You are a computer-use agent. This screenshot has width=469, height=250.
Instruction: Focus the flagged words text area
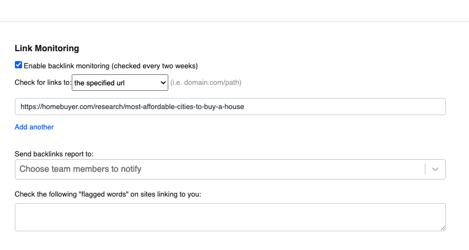(230, 217)
